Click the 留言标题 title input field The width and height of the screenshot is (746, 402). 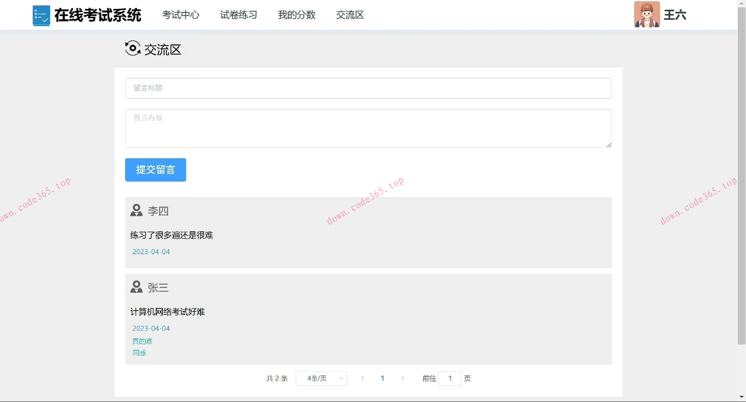pos(368,88)
